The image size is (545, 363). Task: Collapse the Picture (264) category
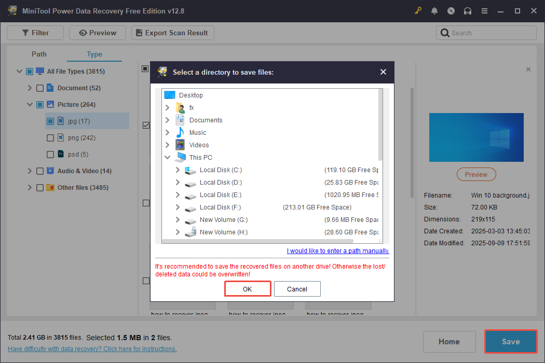tap(30, 104)
